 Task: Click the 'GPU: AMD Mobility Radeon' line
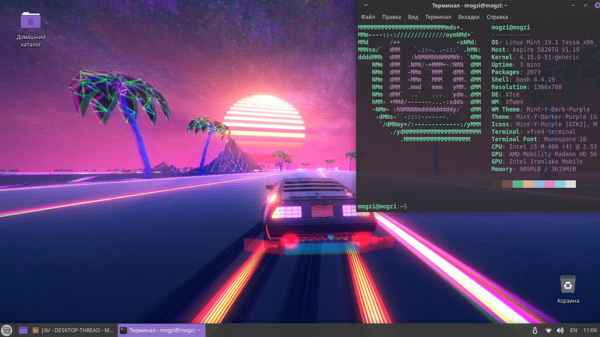tap(544, 154)
